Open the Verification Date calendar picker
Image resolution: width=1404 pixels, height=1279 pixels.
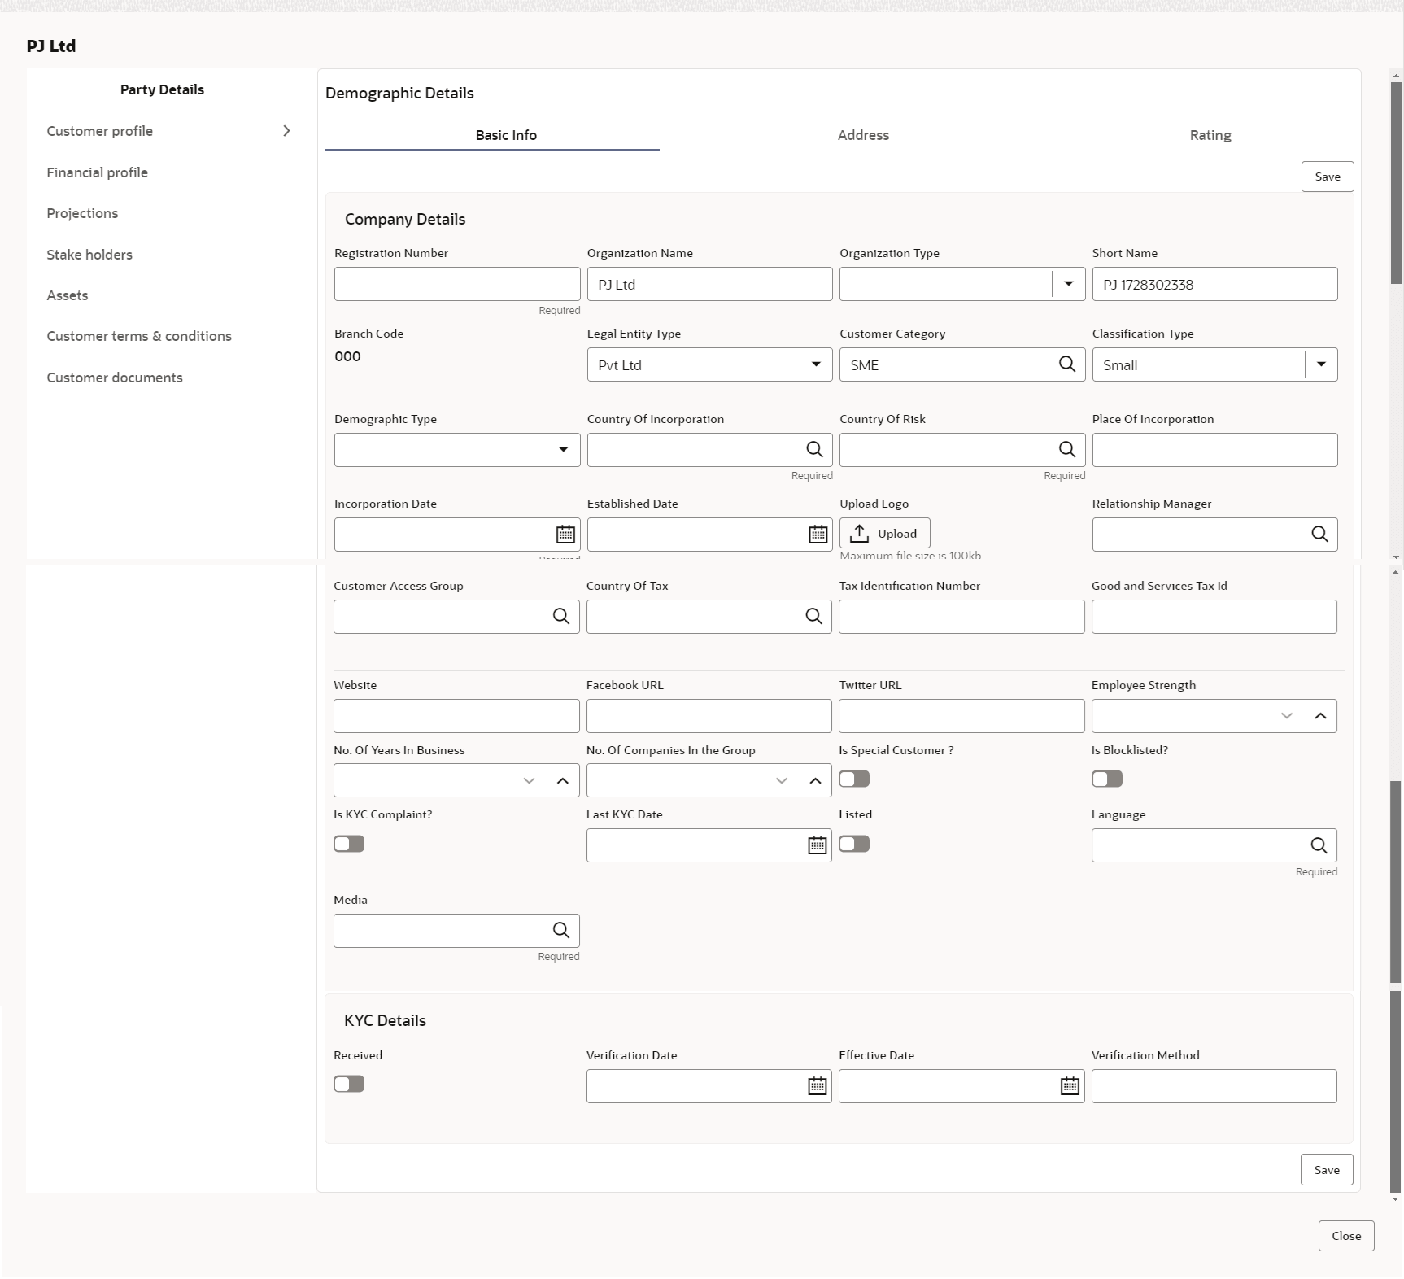click(817, 1086)
